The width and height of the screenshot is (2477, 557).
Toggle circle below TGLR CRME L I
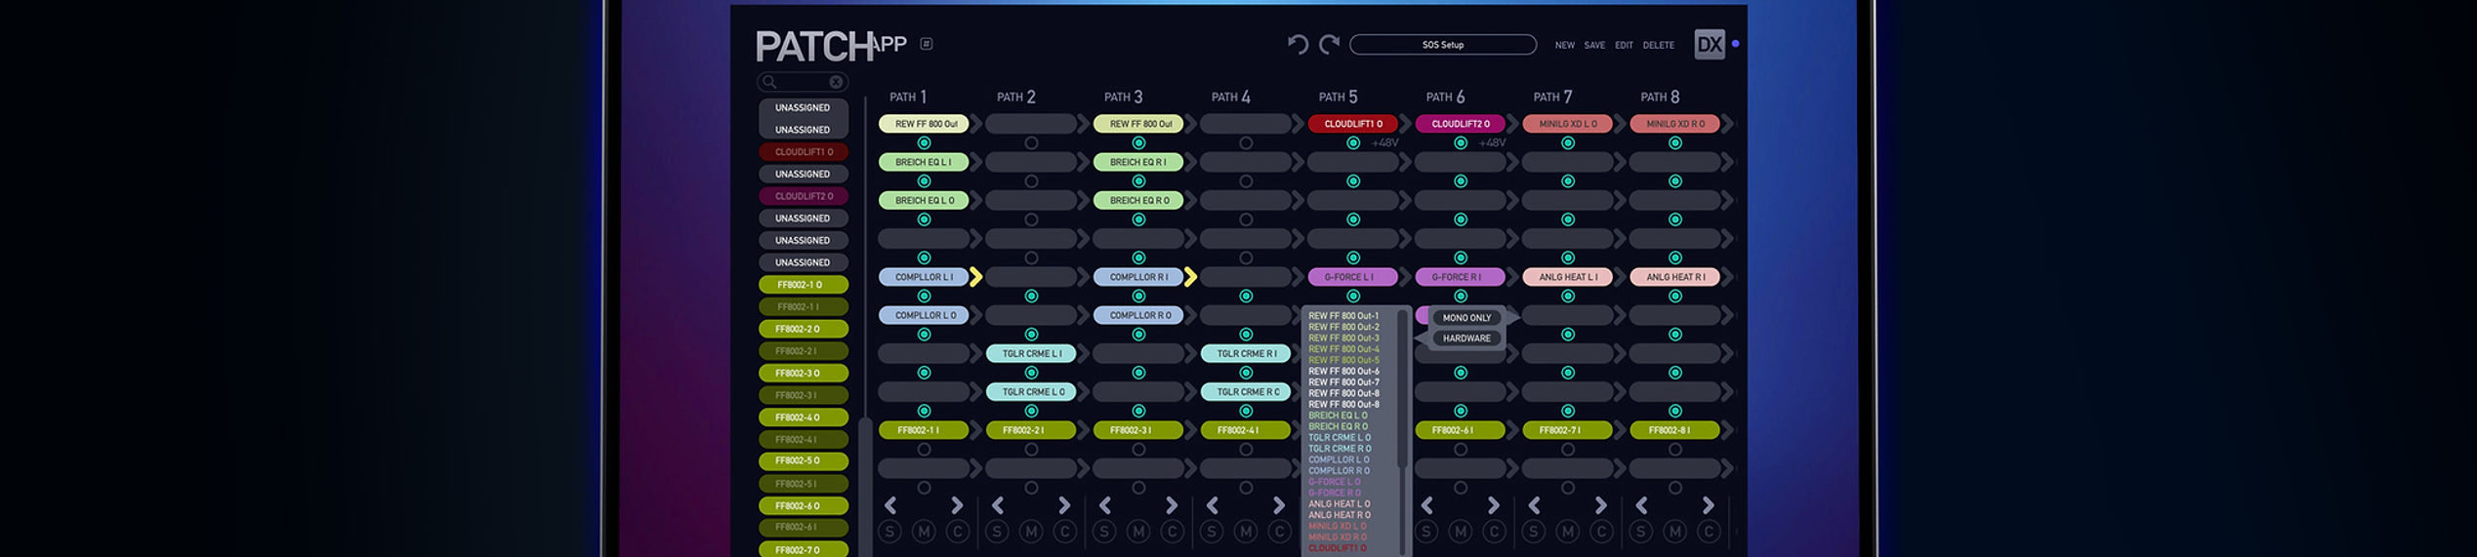click(1031, 373)
